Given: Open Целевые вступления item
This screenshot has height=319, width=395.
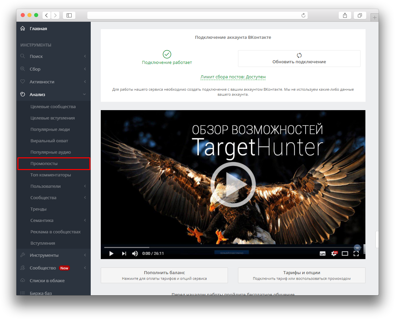Looking at the screenshot, I should tap(53, 118).
